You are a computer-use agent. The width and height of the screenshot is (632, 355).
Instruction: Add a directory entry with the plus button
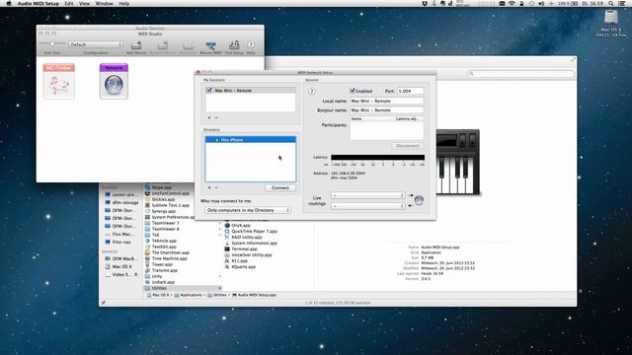[209, 187]
